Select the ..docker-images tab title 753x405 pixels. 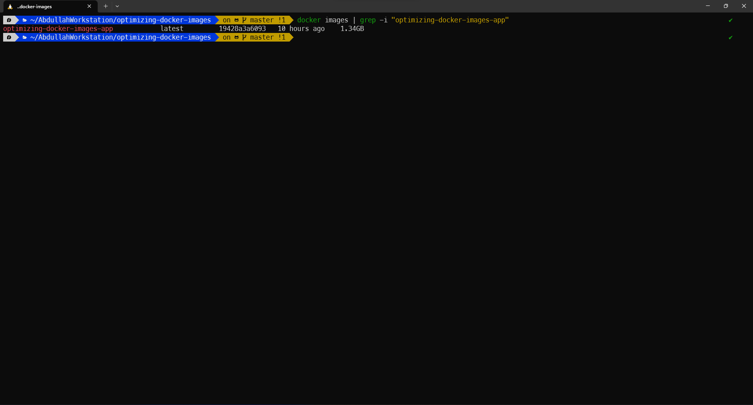point(35,7)
